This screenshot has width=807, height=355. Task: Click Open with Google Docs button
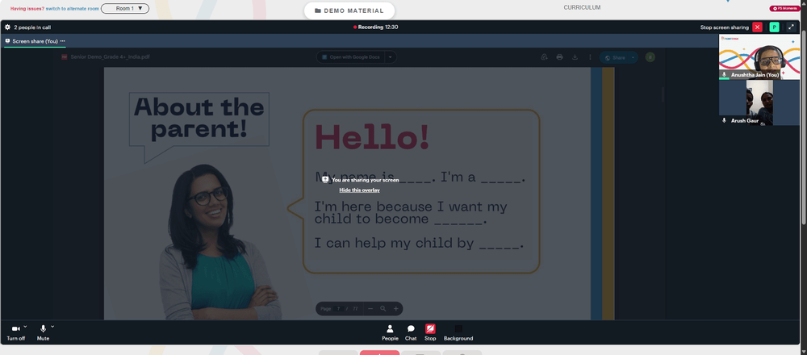[x=350, y=57]
